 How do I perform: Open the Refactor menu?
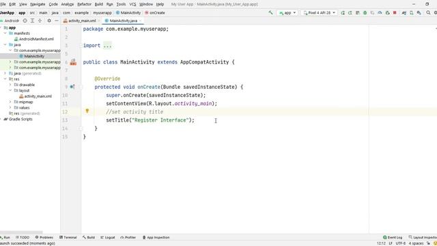(84, 4)
